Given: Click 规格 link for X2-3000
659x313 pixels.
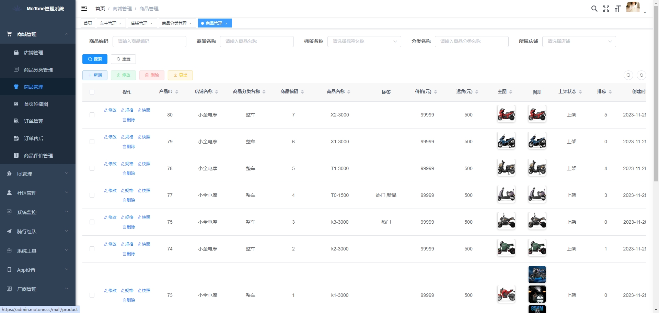Looking at the screenshot, I should [127, 110].
